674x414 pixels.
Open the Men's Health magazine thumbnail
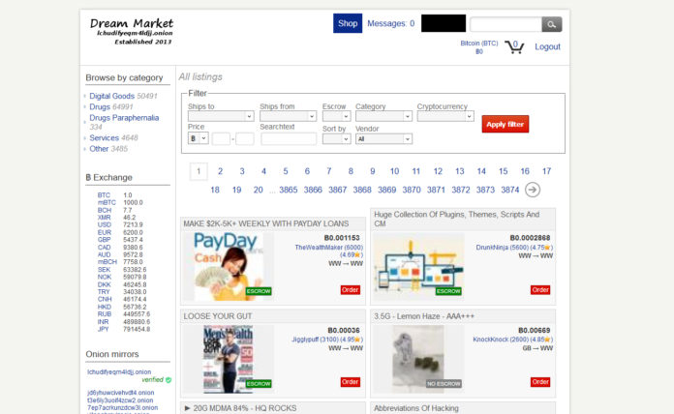pos(229,359)
